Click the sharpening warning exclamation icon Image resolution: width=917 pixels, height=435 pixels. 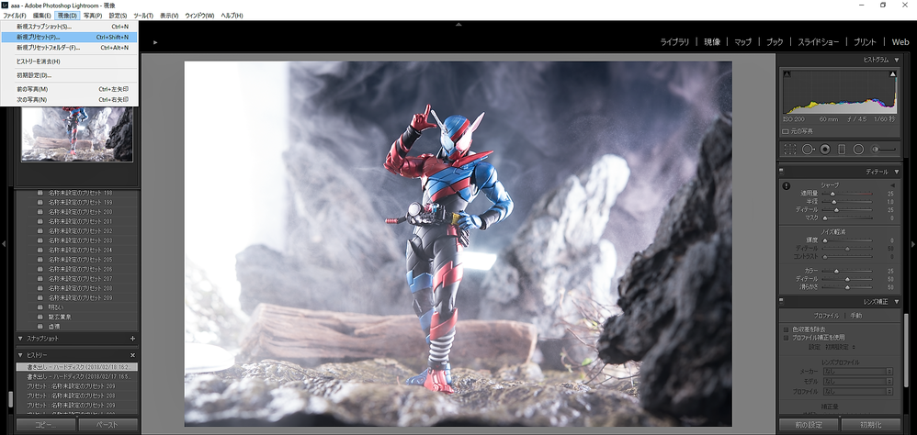pos(787,185)
